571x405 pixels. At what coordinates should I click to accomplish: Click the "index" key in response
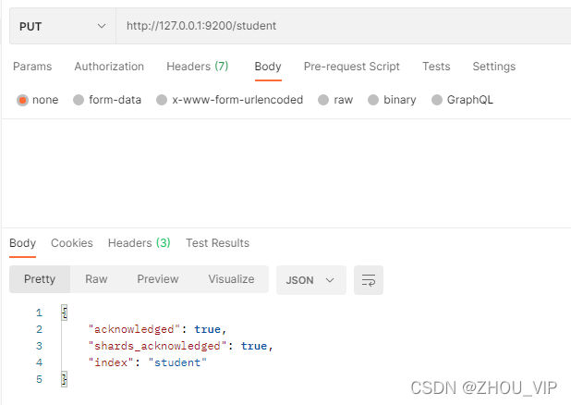point(111,362)
